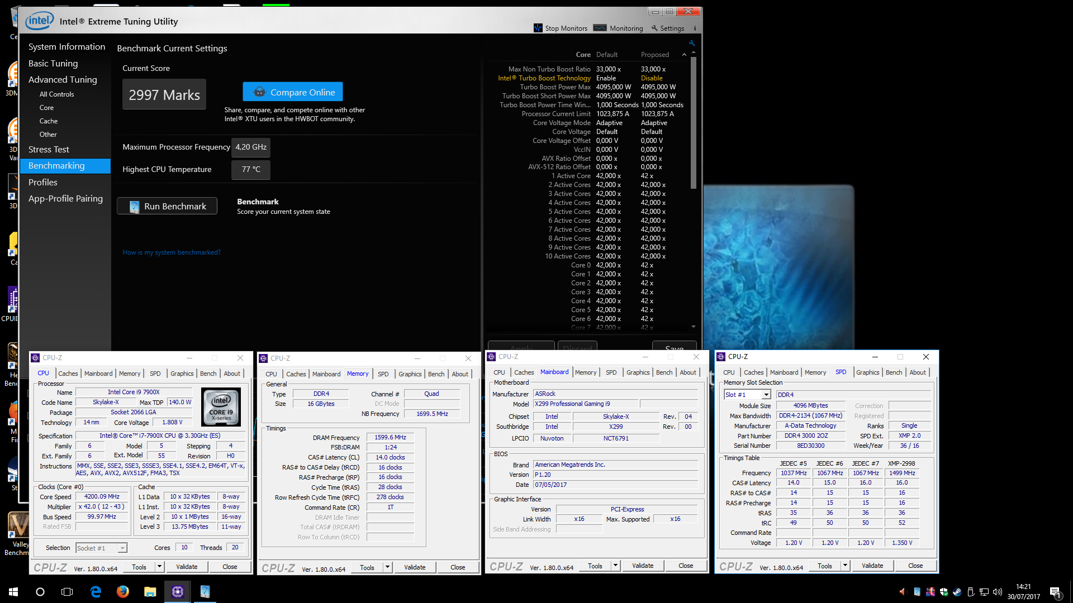Click the orange speaker tray icon
Image resolution: width=1073 pixels, height=603 pixels.
tap(902, 592)
